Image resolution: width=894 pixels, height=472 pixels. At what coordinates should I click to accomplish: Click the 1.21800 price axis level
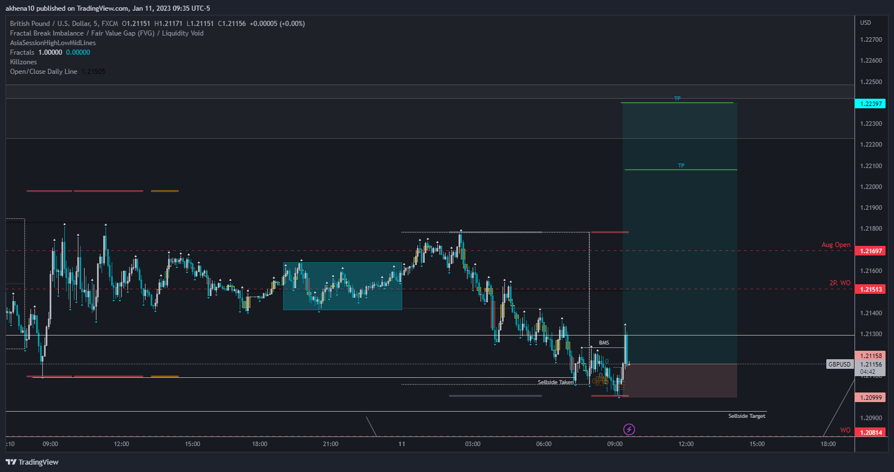click(871, 229)
